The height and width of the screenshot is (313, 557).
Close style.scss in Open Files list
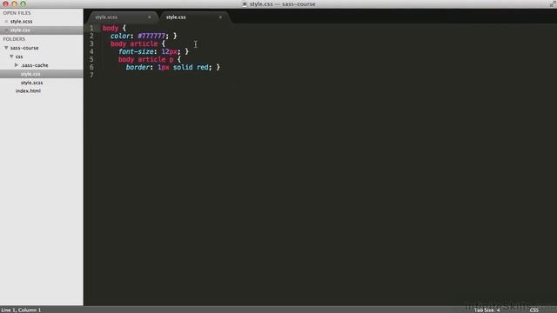pyautogui.click(x=6, y=22)
